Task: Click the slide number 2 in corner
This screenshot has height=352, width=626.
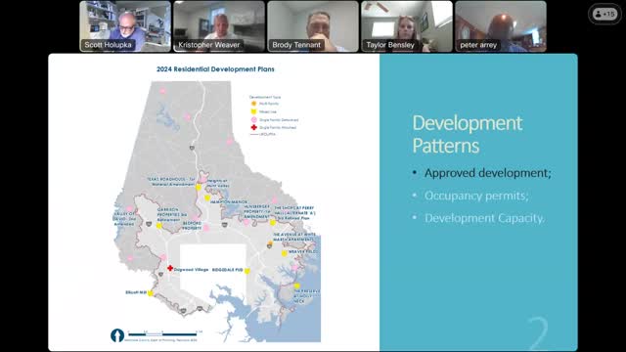Action: pos(537,334)
